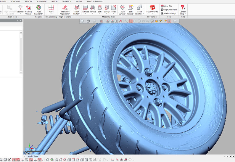Image resolution: width=235 pixels, height=162 pixels.
Task: Open the 3D SKETCH tab
Action: pos(67,1)
